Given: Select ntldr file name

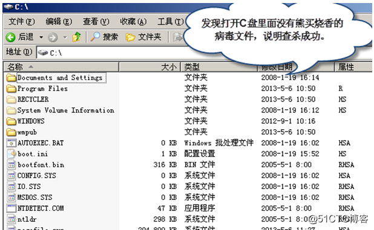Looking at the screenshot, I should (x=27, y=219).
